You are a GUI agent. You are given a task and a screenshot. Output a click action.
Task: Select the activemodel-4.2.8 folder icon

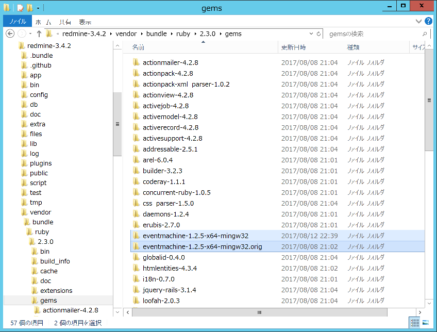pos(136,117)
